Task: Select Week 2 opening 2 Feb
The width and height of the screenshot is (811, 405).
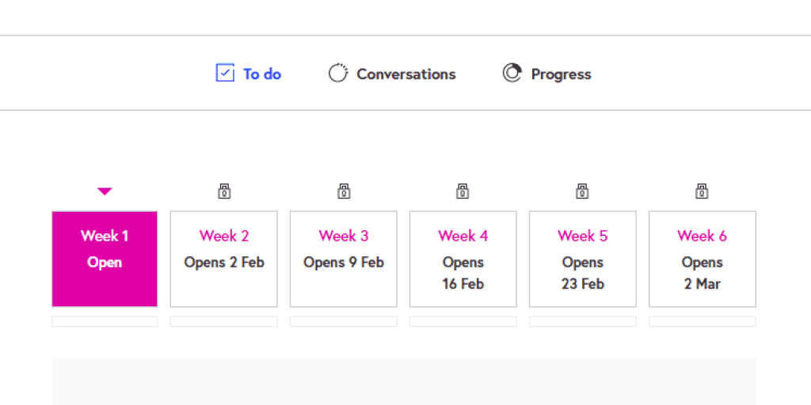Action: click(x=224, y=259)
